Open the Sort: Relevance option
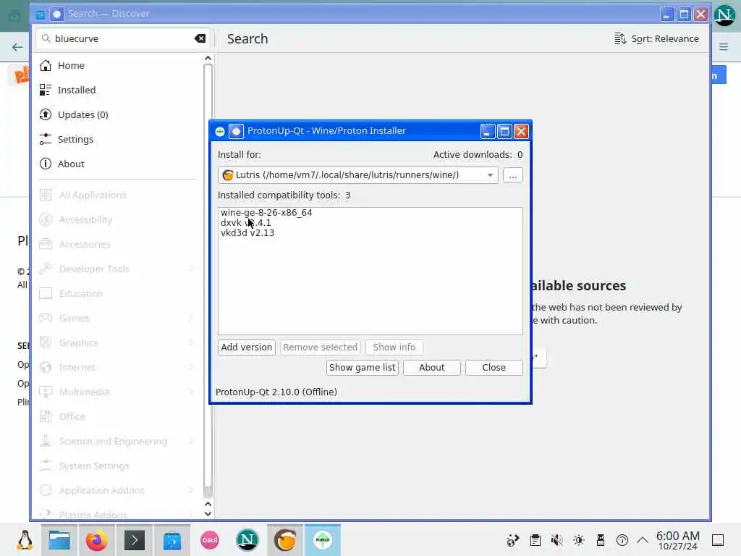Image resolution: width=741 pixels, height=556 pixels. (656, 39)
